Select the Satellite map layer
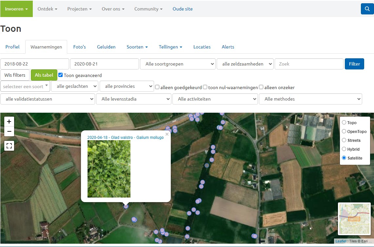The height and width of the screenshot is (247, 374). pyautogui.click(x=344, y=158)
